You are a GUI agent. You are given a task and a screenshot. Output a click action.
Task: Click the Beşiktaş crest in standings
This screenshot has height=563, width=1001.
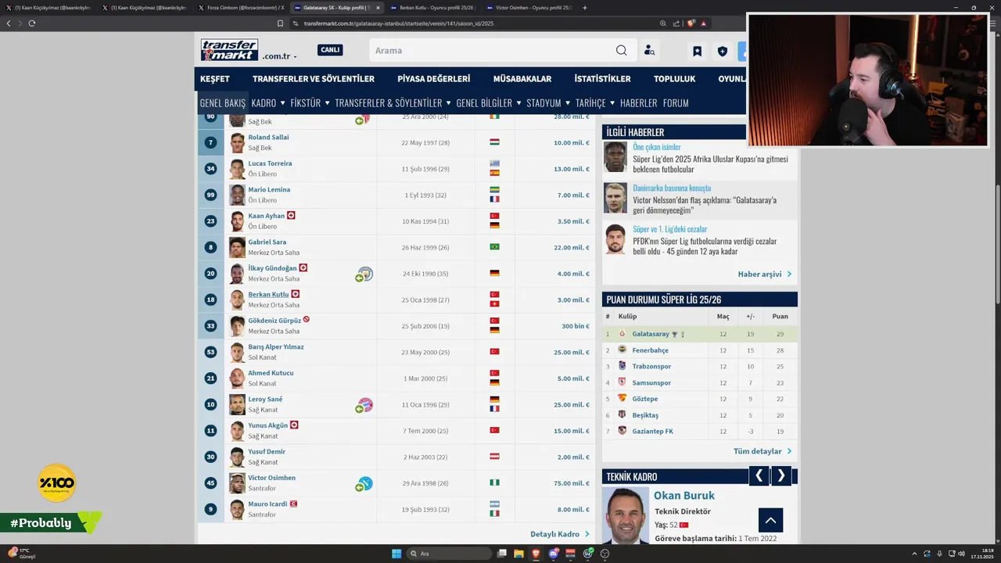pos(622,414)
